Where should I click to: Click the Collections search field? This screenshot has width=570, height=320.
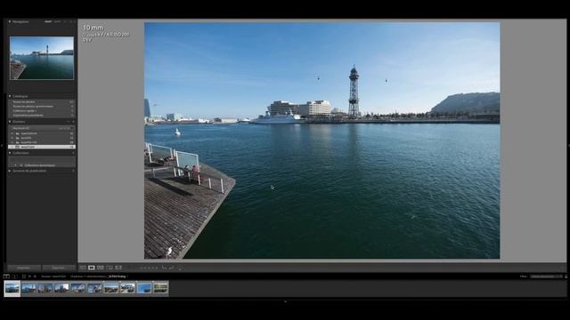click(42, 159)
